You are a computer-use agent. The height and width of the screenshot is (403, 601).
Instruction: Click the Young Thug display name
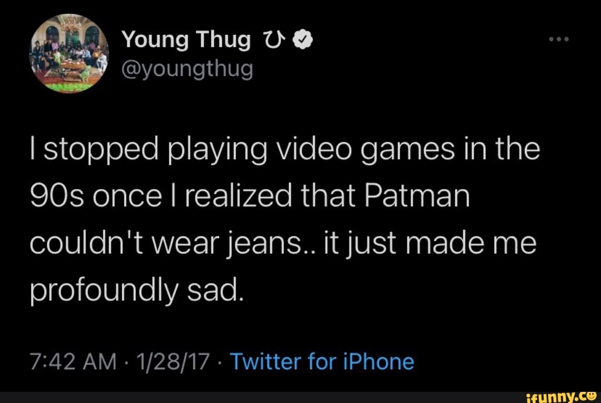point(186,38)
